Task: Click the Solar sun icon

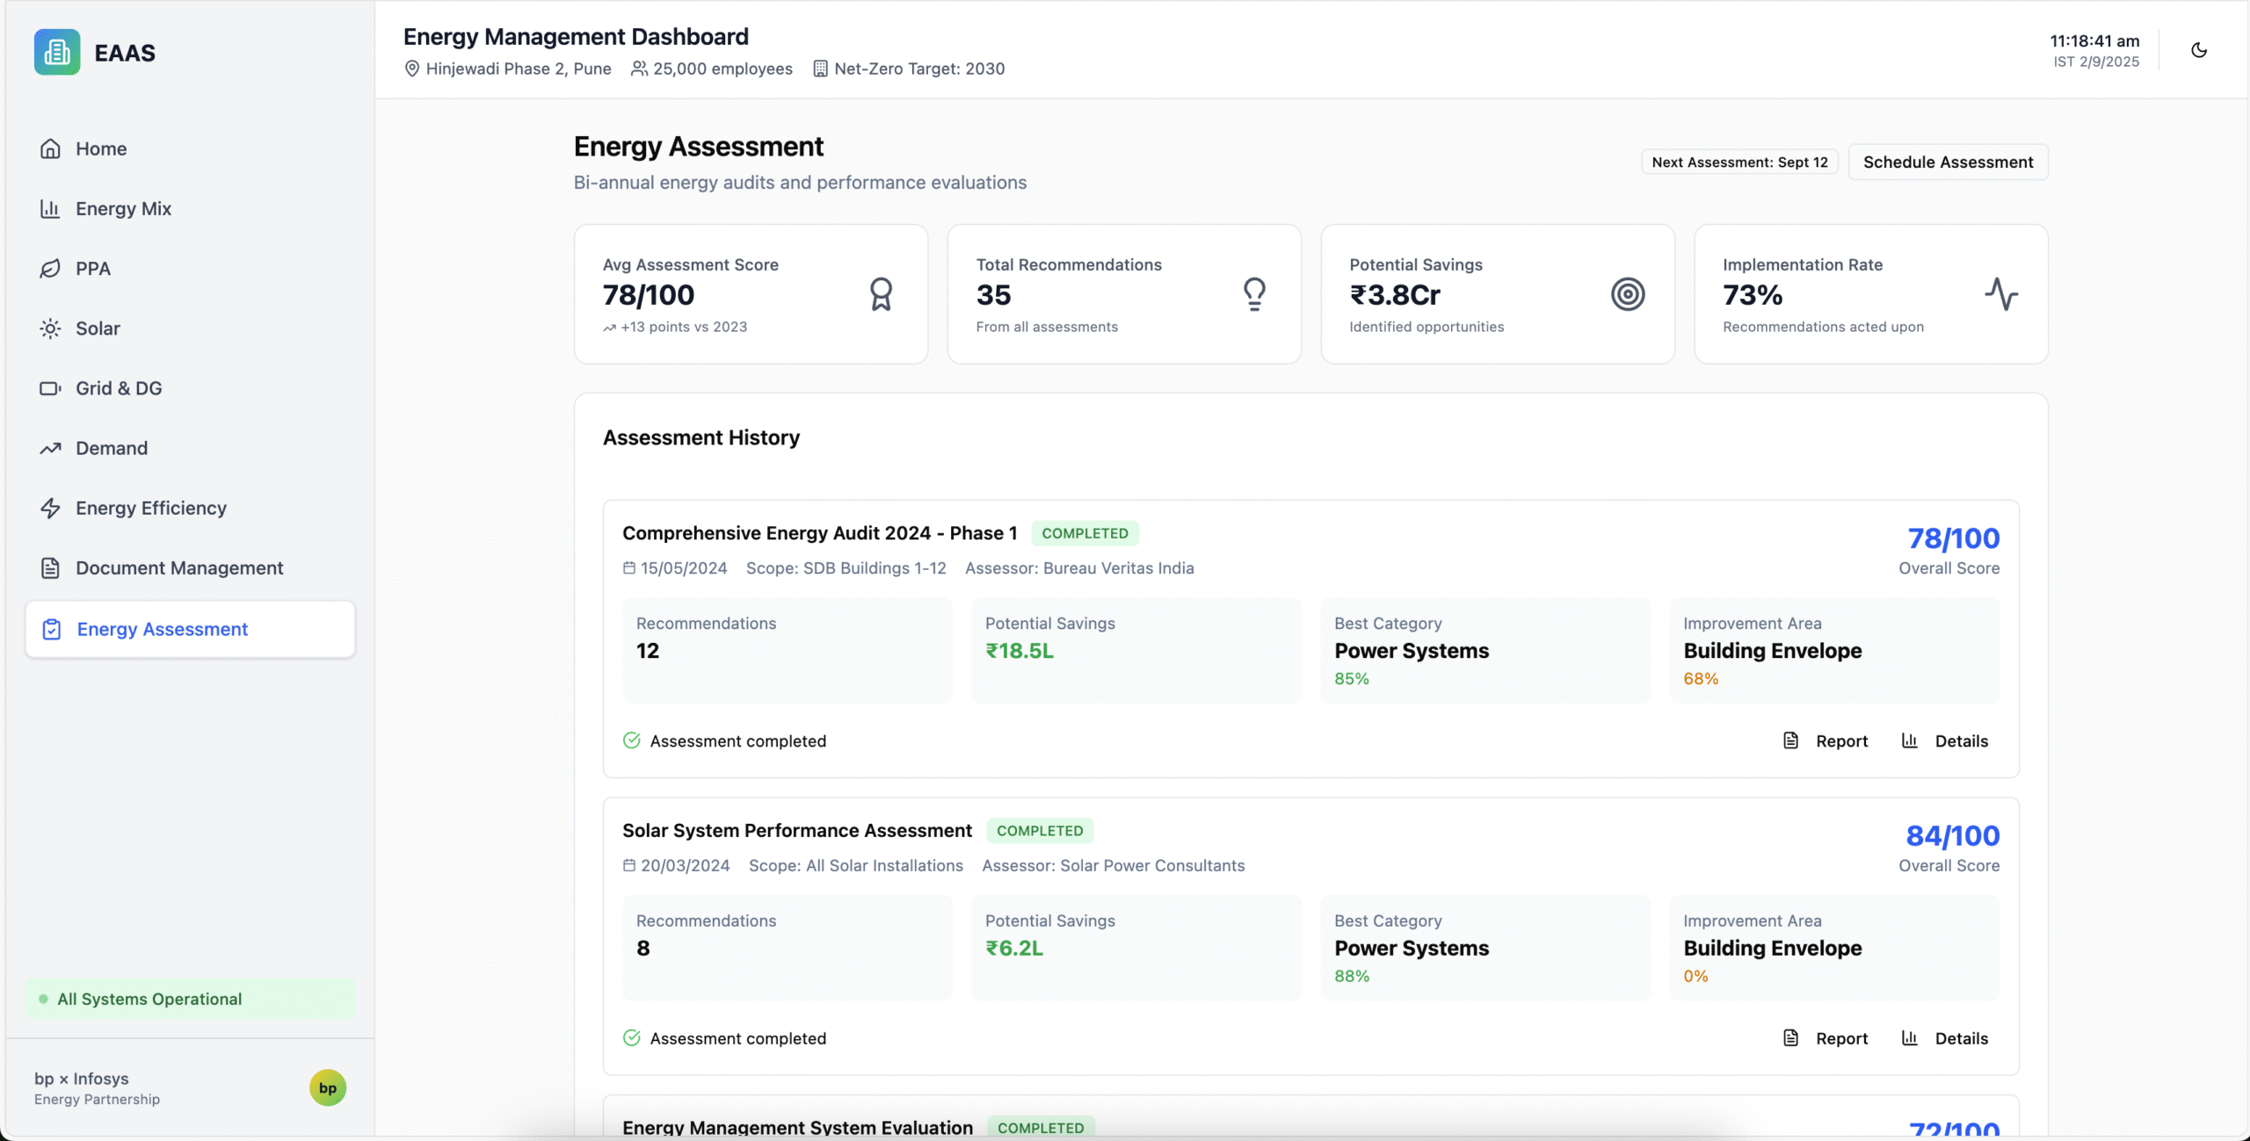Action: pos(50,328)
